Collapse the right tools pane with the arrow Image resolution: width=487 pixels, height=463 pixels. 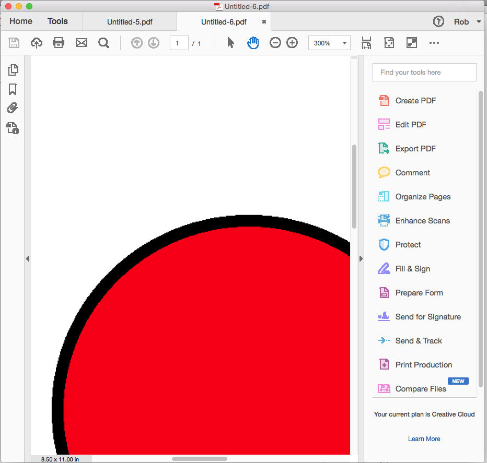pos(361,258)
